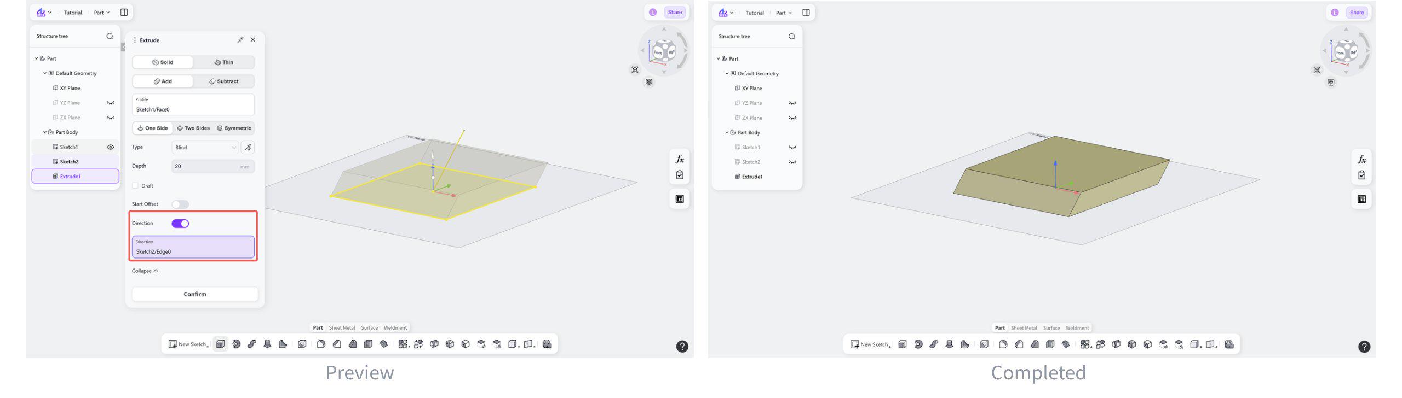The height and width of the screenshot is (398, 1402).
Task: Click flip direction icon next to Blind type
Action: (x=248, y=147)
